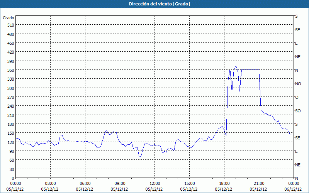Pick the 12:00 time label
Screen dimensions: 309x193
click(x=155, y=184)
